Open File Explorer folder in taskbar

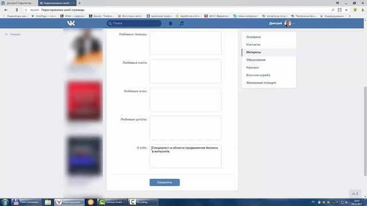click(x=48, y=202)
